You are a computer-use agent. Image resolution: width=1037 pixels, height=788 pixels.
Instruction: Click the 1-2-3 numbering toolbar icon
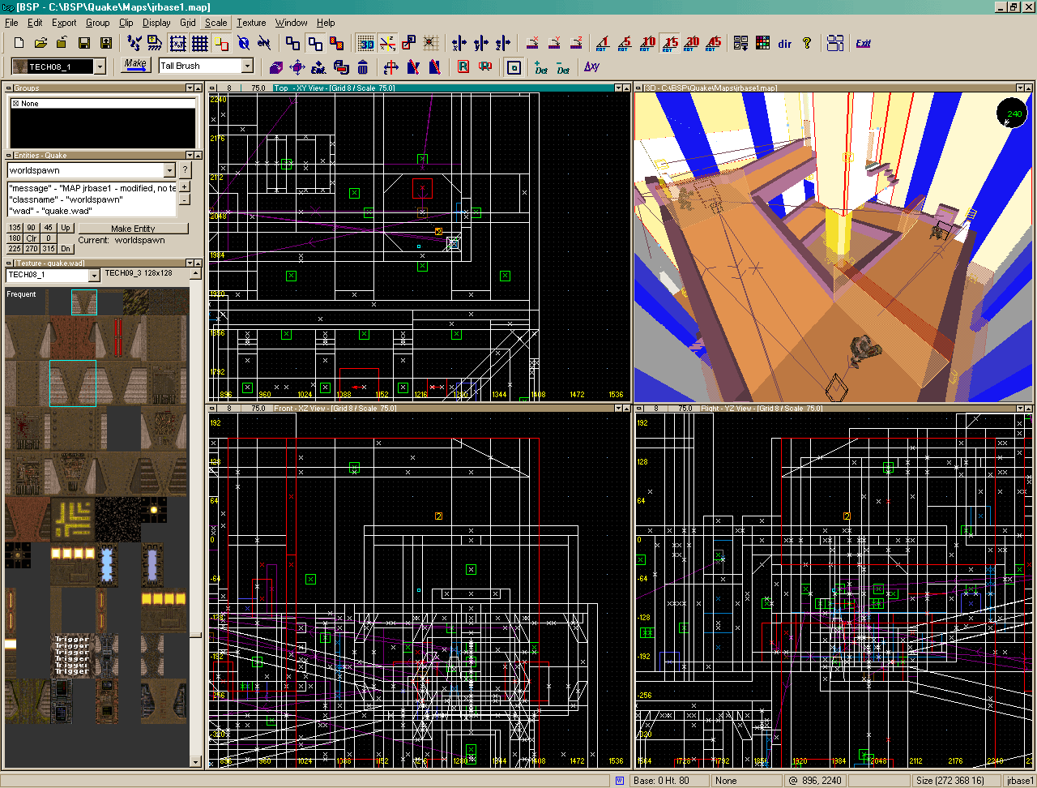135,43
